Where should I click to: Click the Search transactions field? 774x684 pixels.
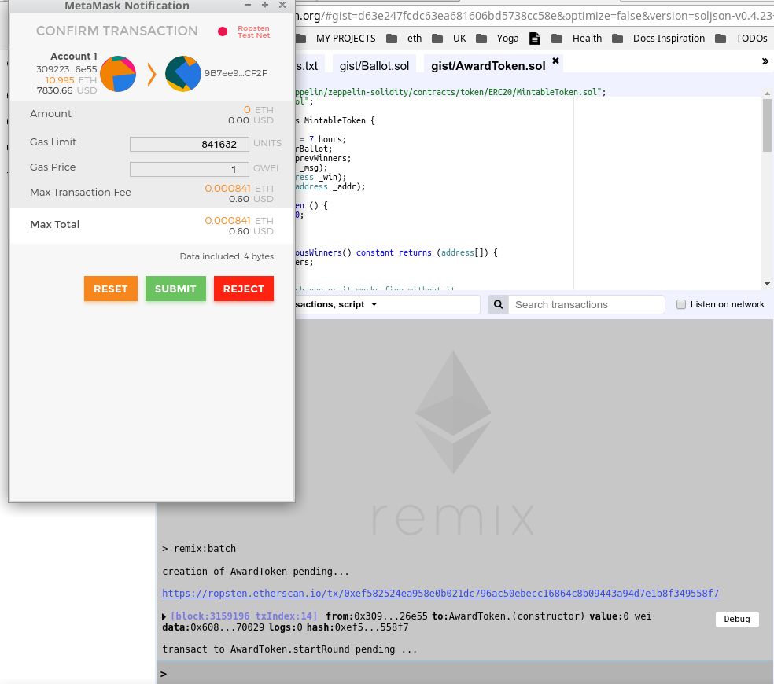[587, 304]
